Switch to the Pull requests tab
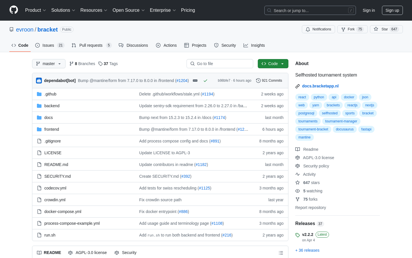This screenshot has width=412, height=258. coord(91,45)
